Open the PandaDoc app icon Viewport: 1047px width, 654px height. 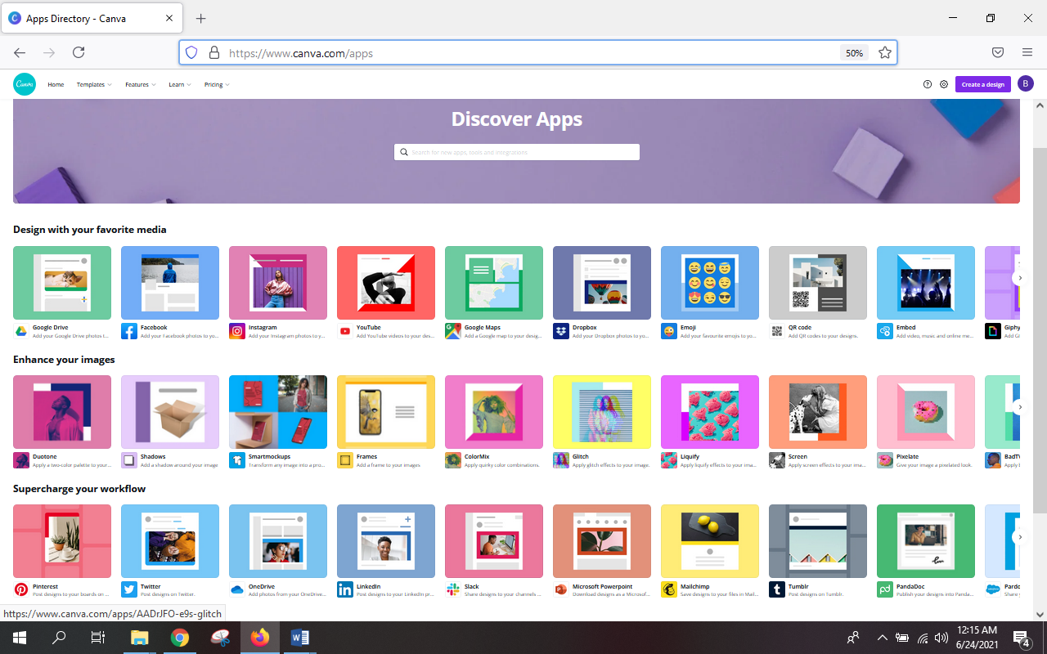click(885, 589)
